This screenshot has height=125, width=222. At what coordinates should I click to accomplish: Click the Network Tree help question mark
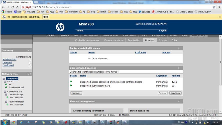coord(30,74)
